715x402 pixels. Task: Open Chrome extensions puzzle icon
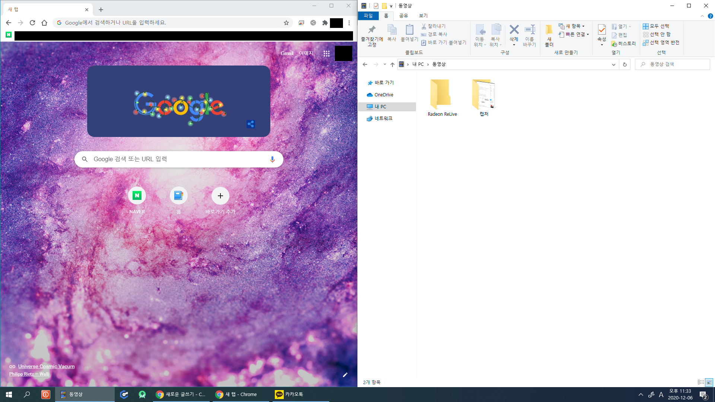[x=325, y=23]
